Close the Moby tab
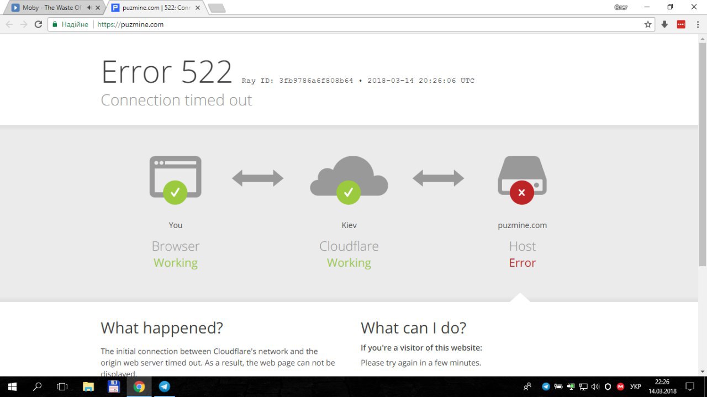The image size is (707, 397). click(x=98, y=8)
